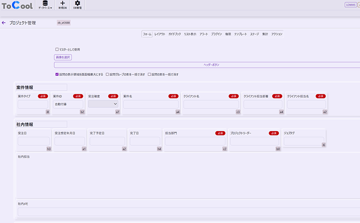
Task: Click the 画像を選択 button
Action: 63,57
